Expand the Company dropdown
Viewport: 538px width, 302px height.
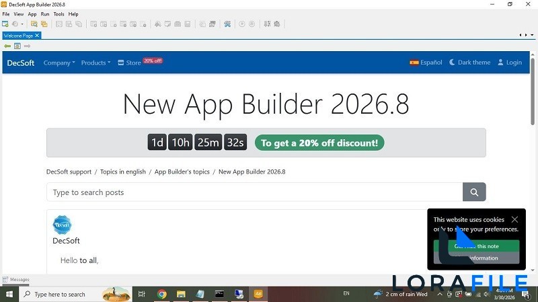pyautogui.click(x=59, y=63)
